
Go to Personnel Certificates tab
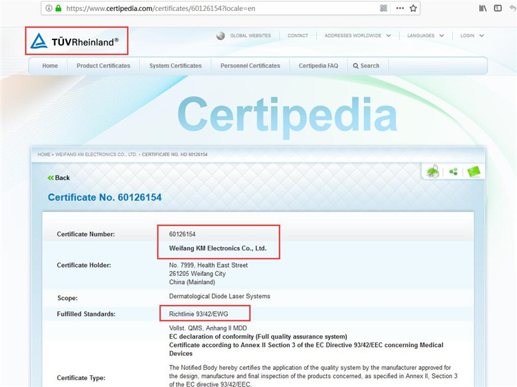pos(250,66)
